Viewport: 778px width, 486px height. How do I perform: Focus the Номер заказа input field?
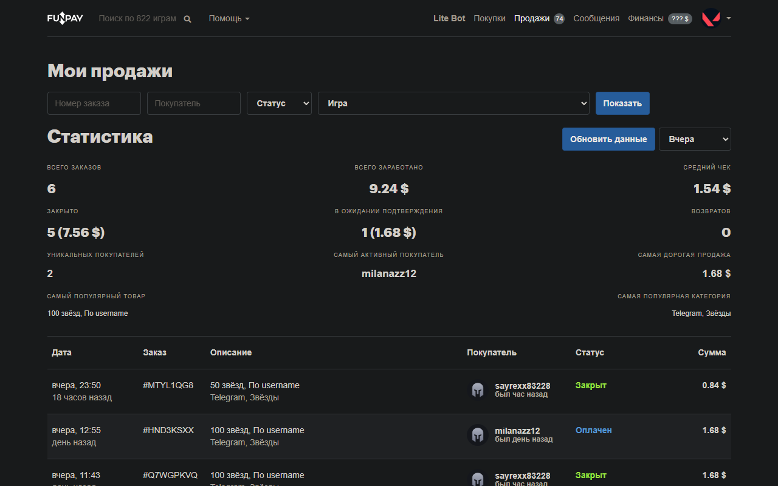click(94, 103)
